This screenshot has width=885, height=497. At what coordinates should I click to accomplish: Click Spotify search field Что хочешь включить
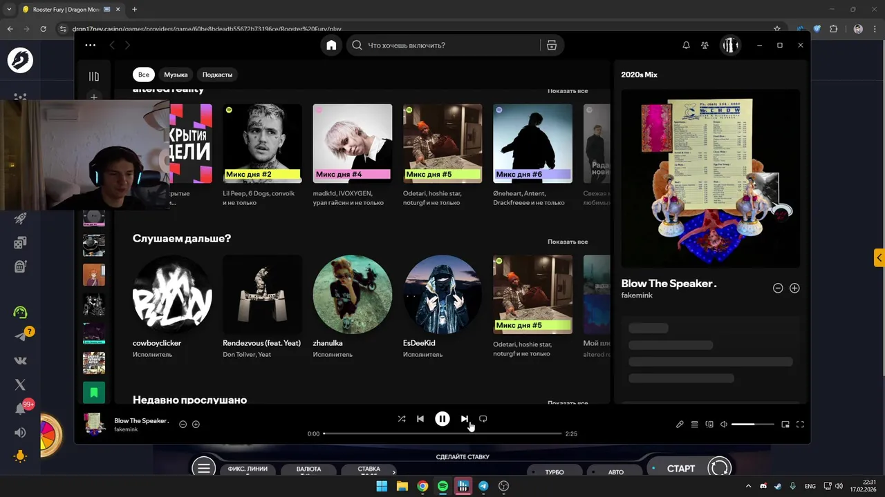tap(442, 45)
